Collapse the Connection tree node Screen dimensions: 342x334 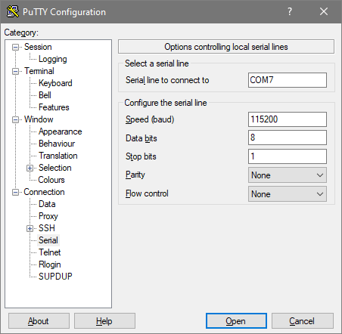click(x=16, y=192)
